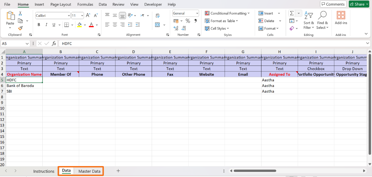
Task: Click the Share button
Action: 359,4
